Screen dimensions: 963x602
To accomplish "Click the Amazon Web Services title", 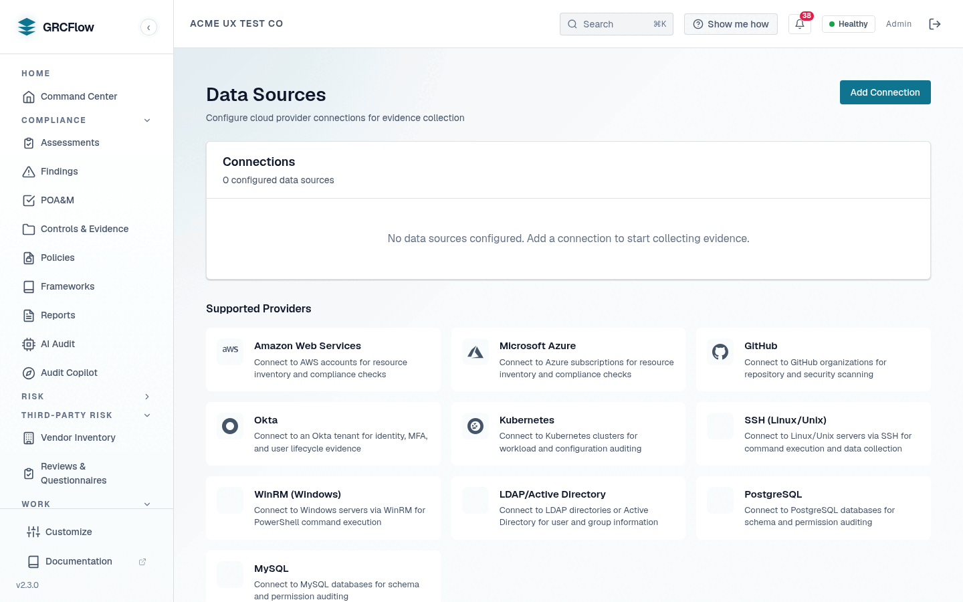I will click(308, 346).
